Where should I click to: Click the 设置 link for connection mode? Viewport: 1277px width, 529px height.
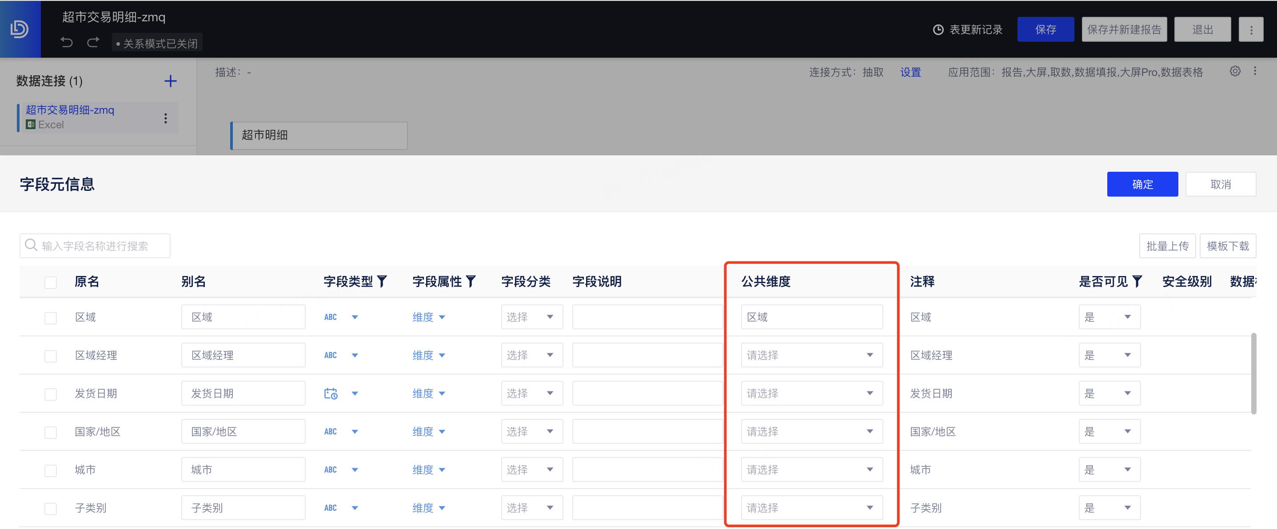[910, 72]
